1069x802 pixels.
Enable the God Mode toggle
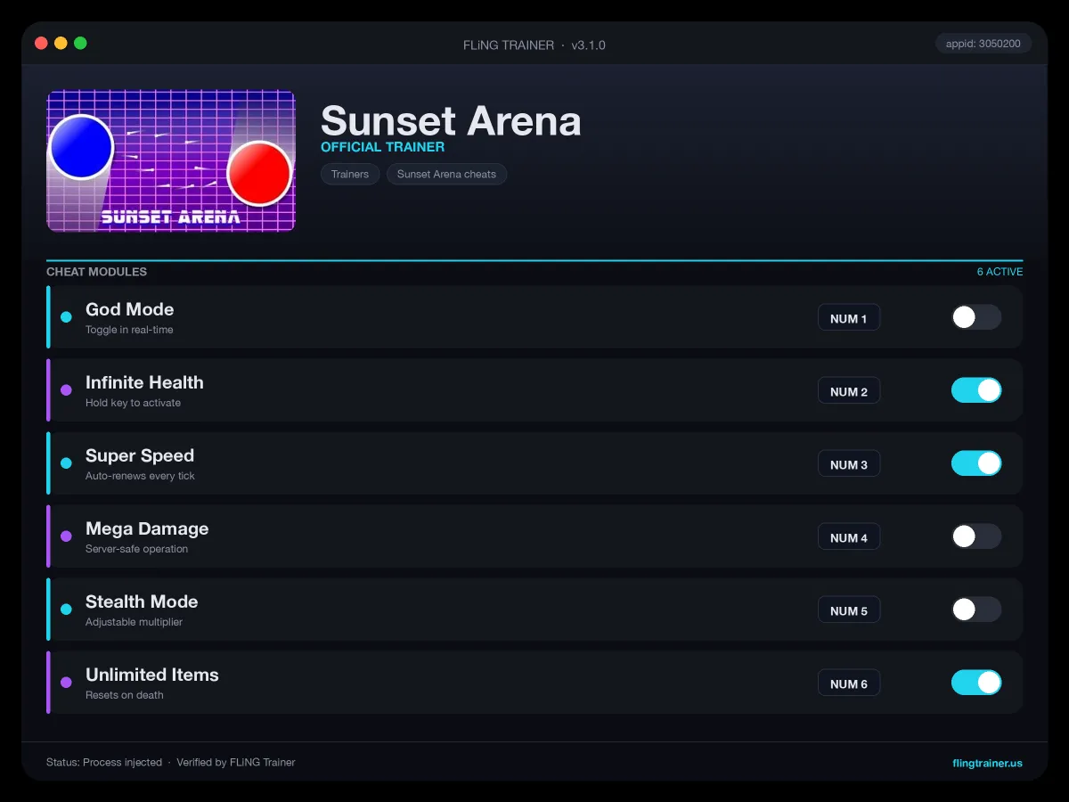pyautogui.click(x=976, y=317)
